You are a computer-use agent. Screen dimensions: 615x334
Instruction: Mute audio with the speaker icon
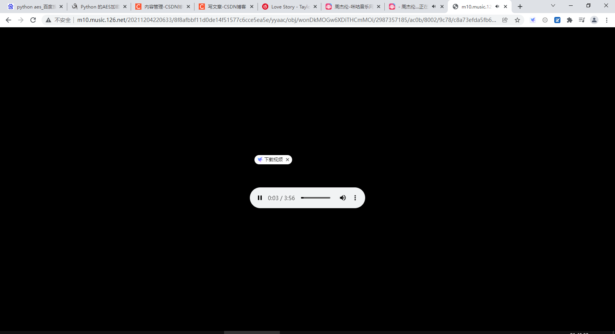343,198
